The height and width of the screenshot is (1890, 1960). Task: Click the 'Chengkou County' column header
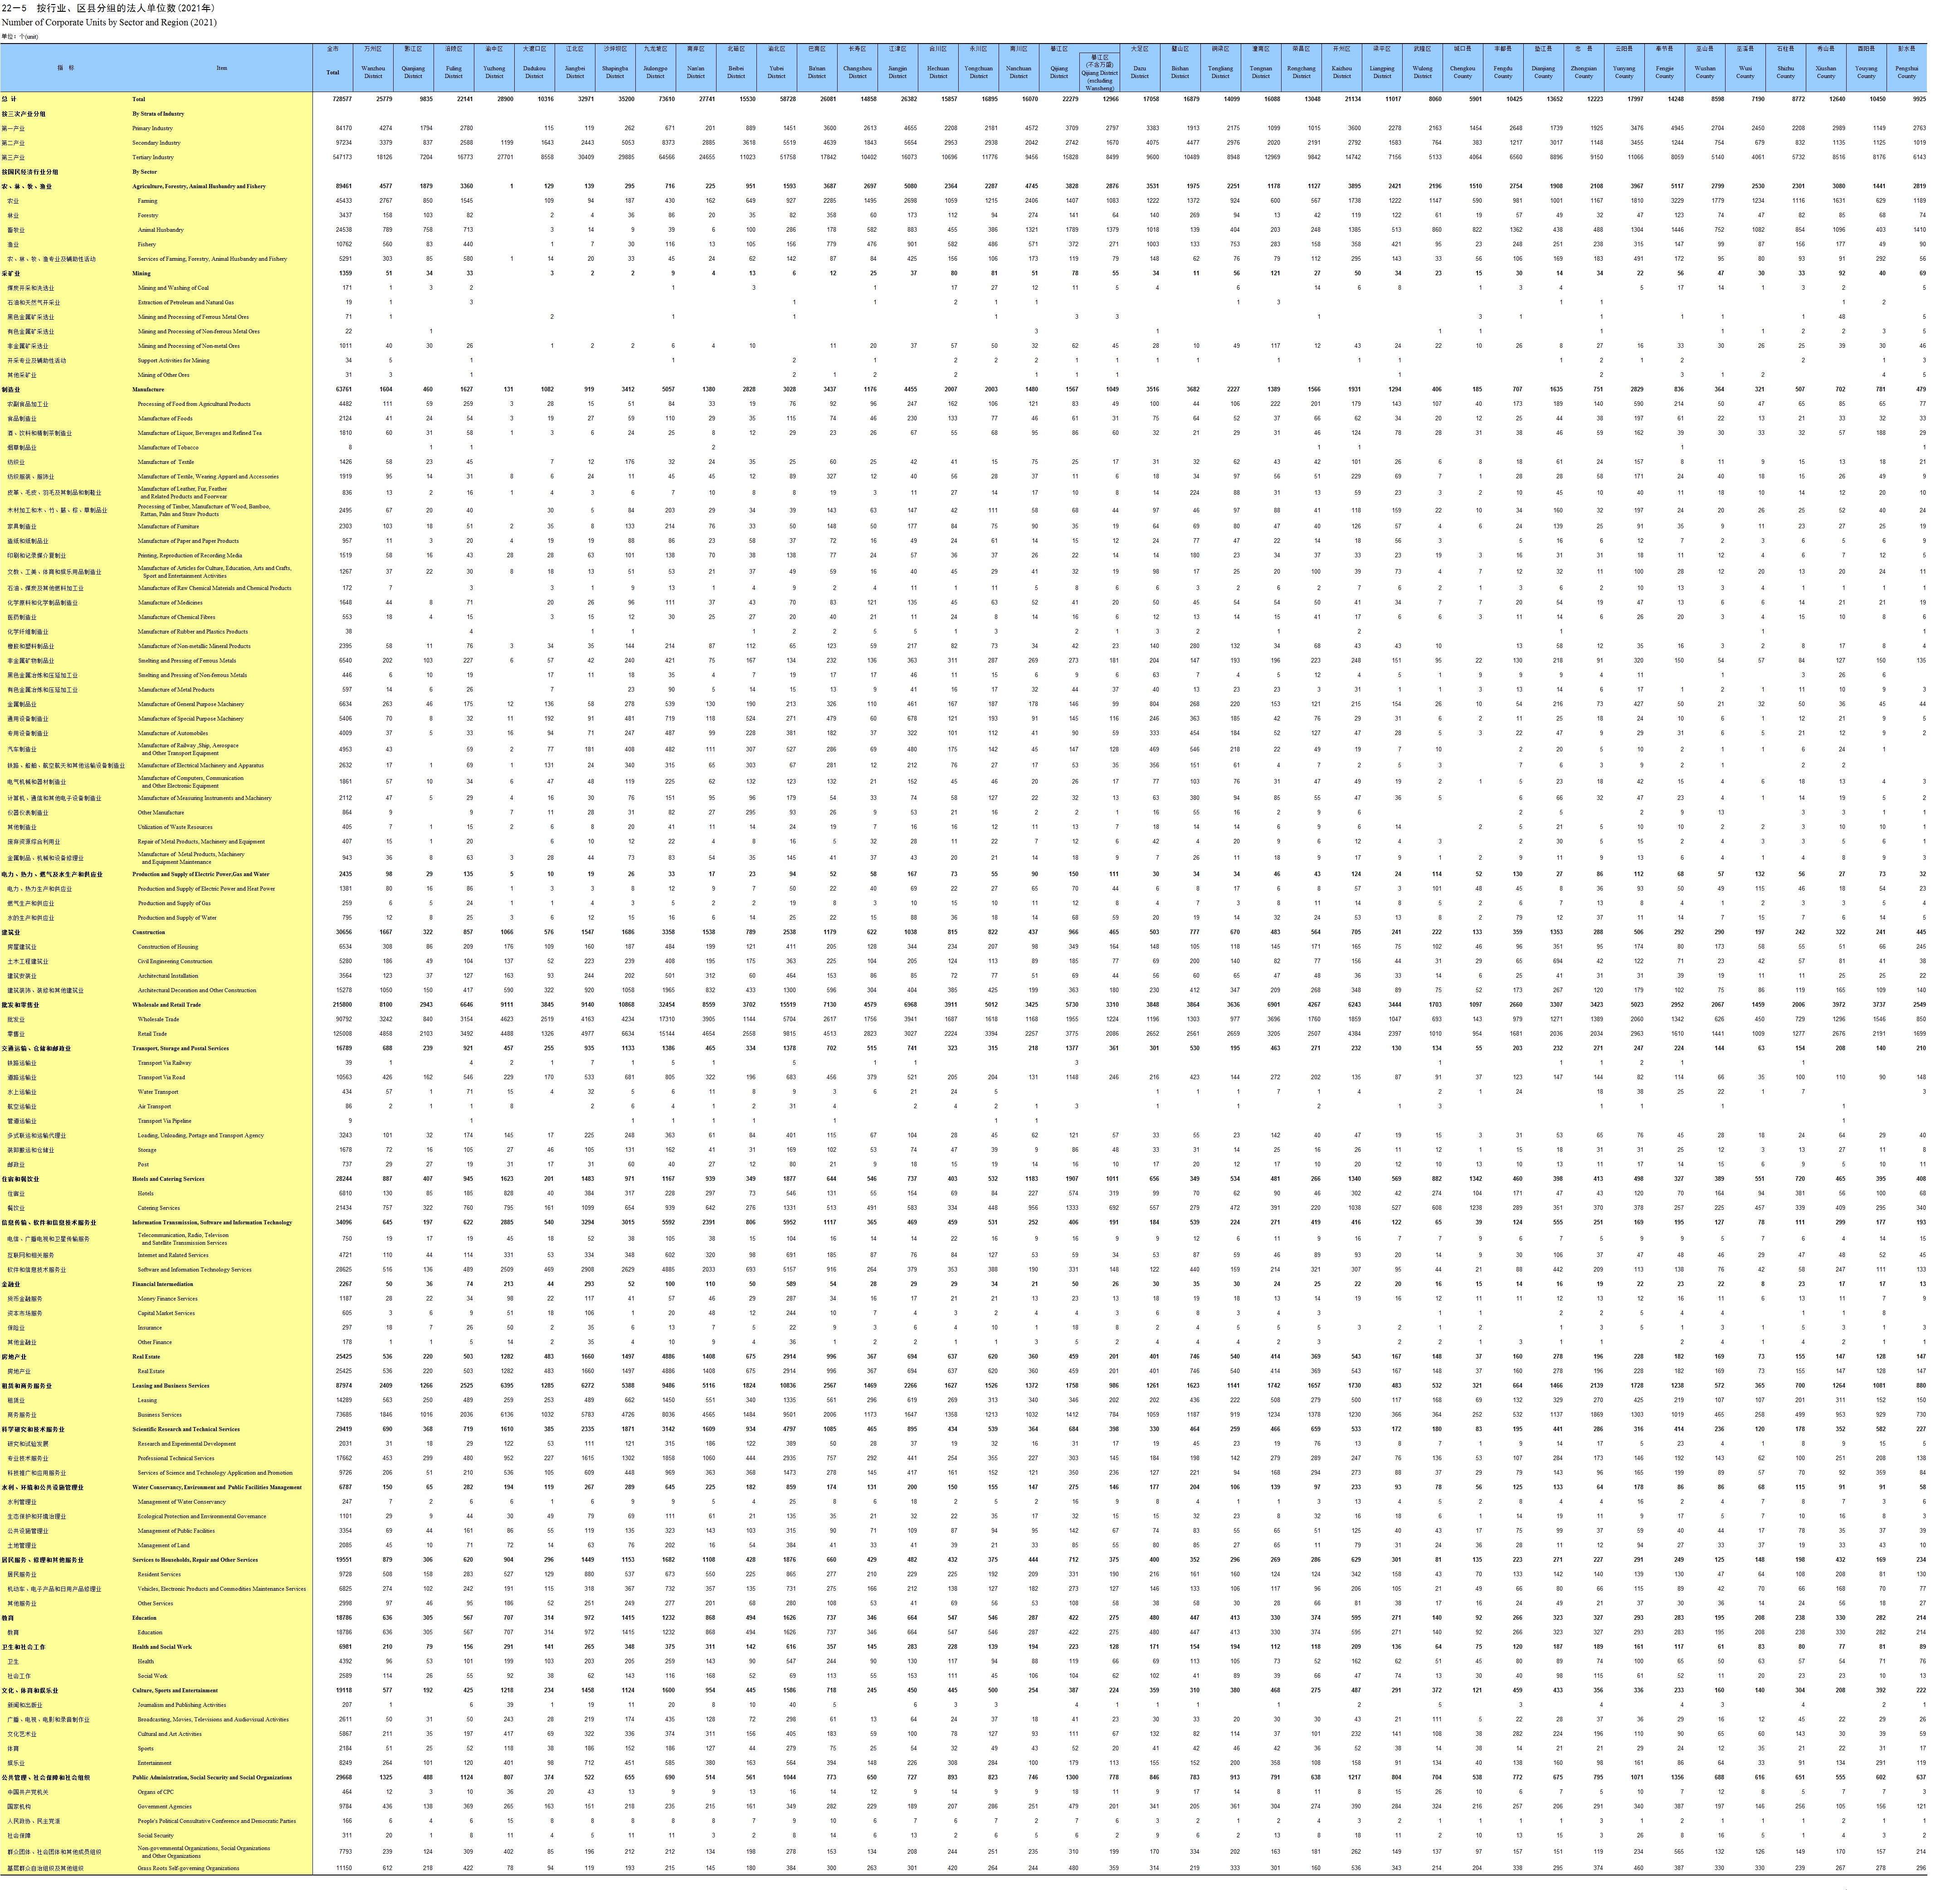1462,72
